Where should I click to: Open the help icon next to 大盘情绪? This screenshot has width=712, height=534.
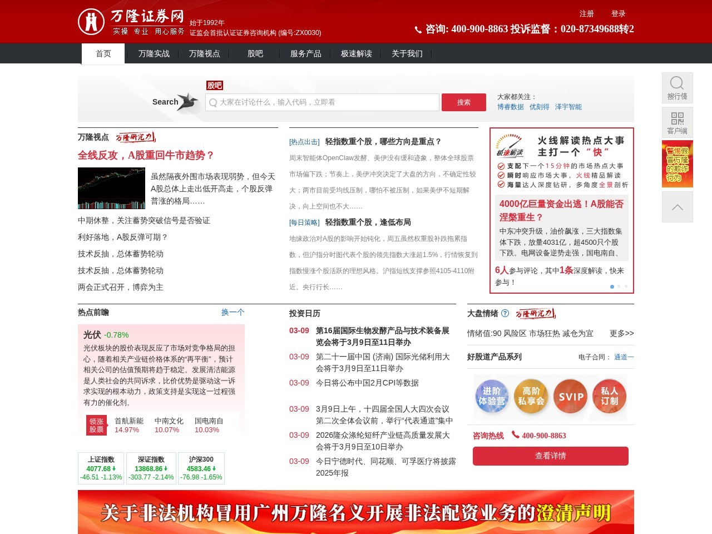pyautogui.click(x=505, y=313)
